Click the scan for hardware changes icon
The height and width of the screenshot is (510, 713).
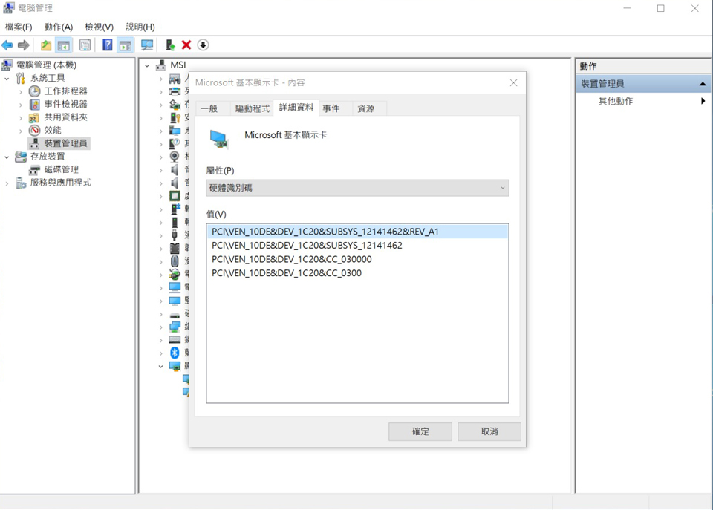pyautogui.click(x=147, y=45)
